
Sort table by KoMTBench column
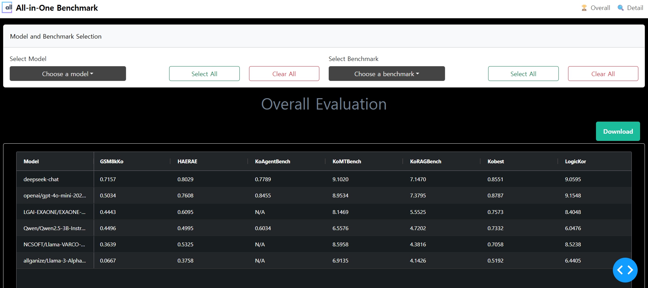(347, 162)
